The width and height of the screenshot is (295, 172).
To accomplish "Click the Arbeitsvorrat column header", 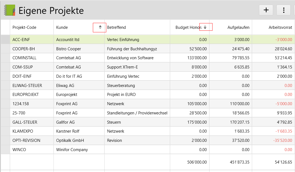I will pos(280,27).
